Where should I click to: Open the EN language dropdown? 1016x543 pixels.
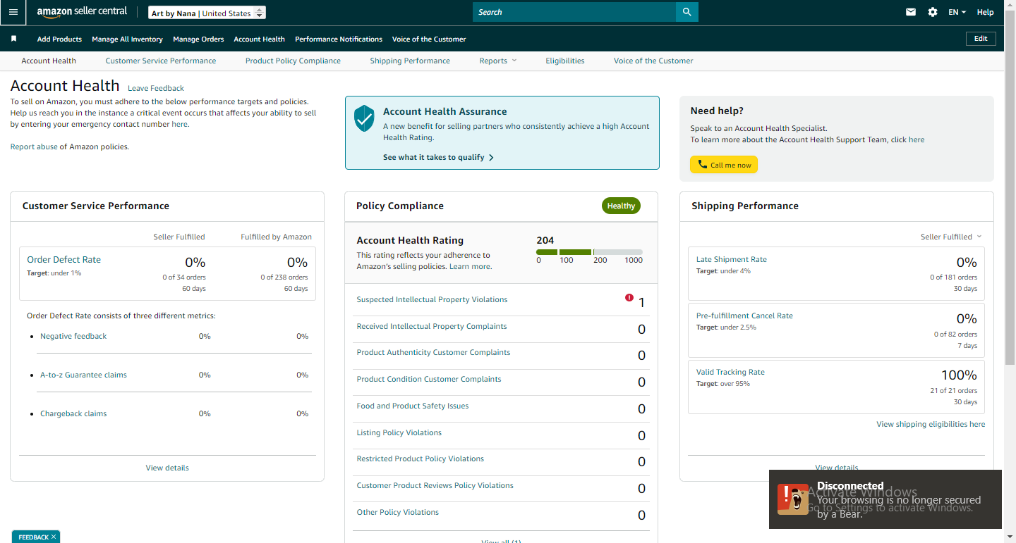[x=957, y=12]
